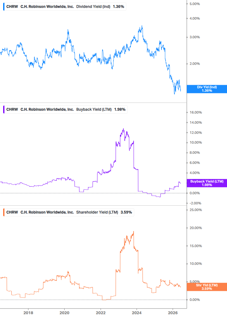Select the blue Div Yld (Ind) 1.36% axis tag
Screen dimensions: 227x318
tap(207, 89)
